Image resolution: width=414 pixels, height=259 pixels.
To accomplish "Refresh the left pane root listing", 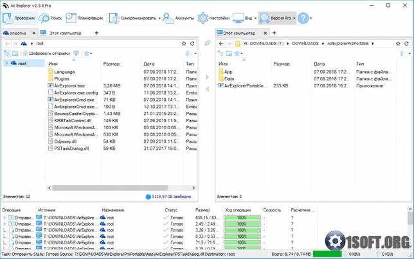I will pyautogui.click(x=192, y=44).
